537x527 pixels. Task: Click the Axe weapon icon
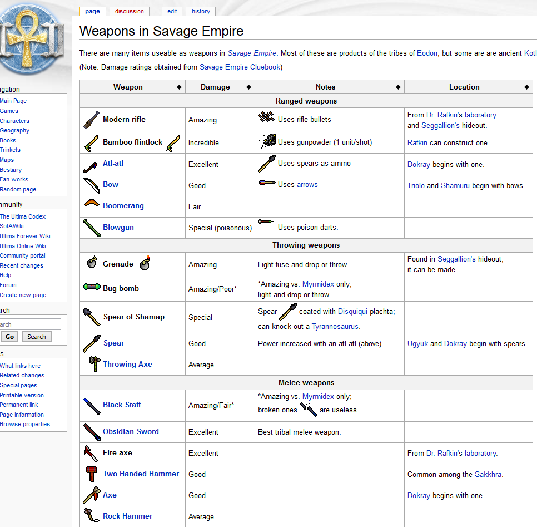[x=91, y=495]
